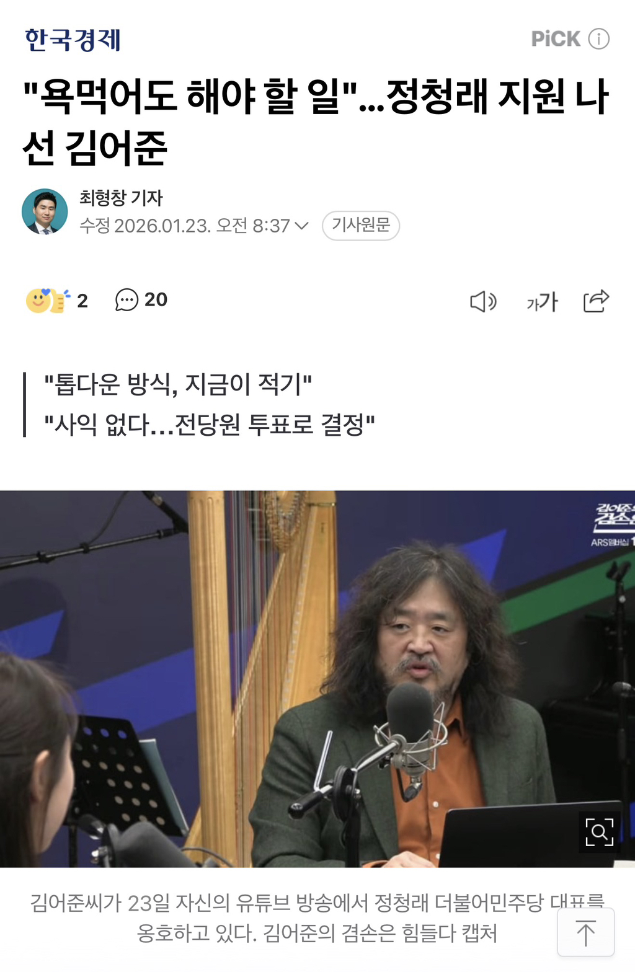Open the comments bubble icon
The width and height of the screenshot is (635, 972).
click(x=127, y=300)
